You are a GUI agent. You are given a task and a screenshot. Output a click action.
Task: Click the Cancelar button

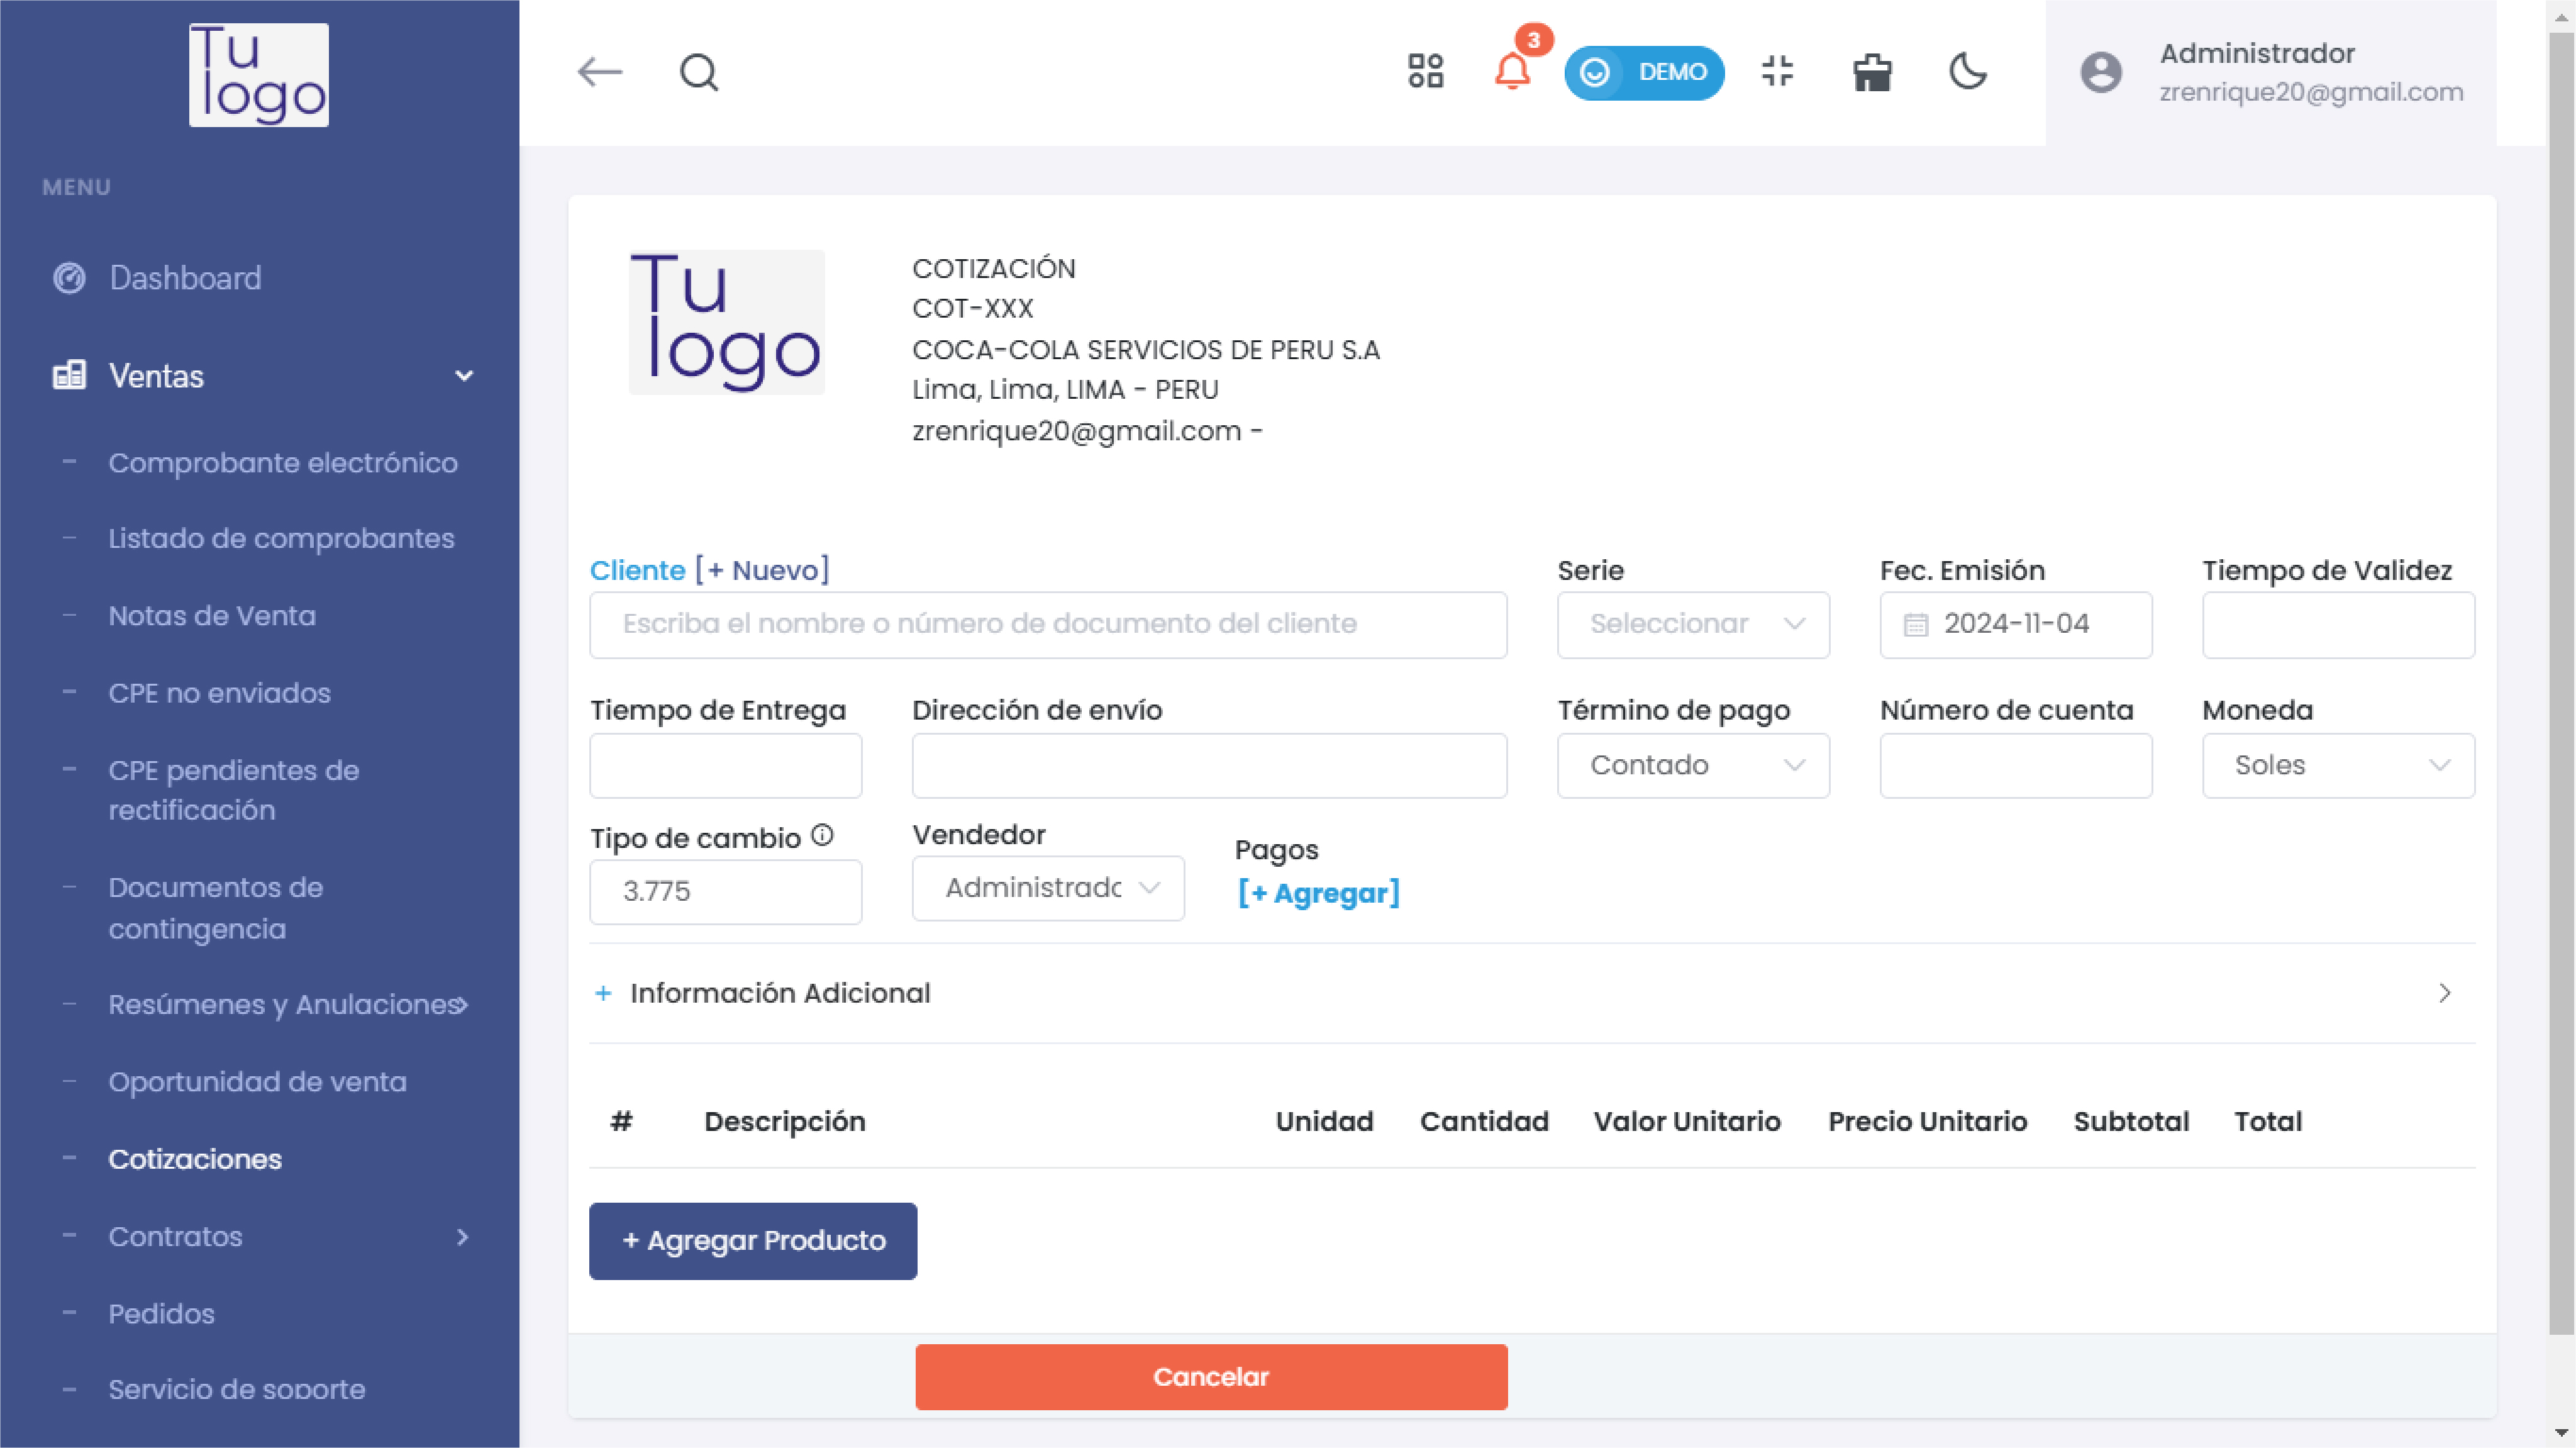(1211, 1376)
